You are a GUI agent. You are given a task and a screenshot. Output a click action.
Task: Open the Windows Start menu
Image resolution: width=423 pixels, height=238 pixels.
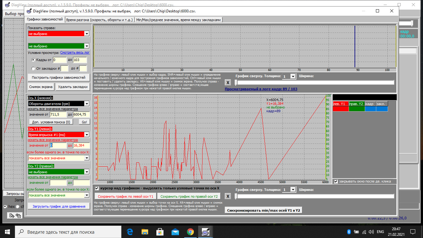[7, 231]
